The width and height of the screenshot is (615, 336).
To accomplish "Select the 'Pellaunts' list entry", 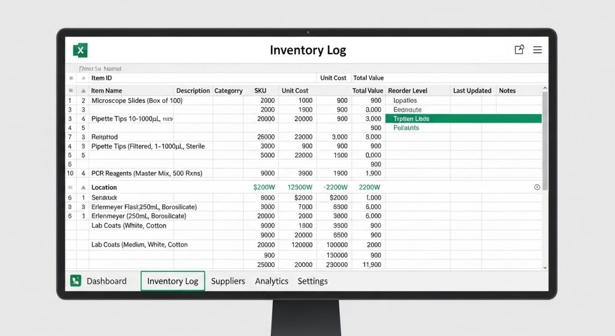I will coord(406,127).
